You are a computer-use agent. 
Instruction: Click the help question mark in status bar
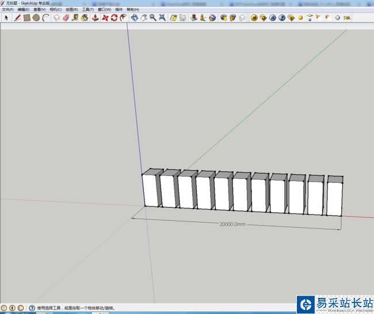32,308
